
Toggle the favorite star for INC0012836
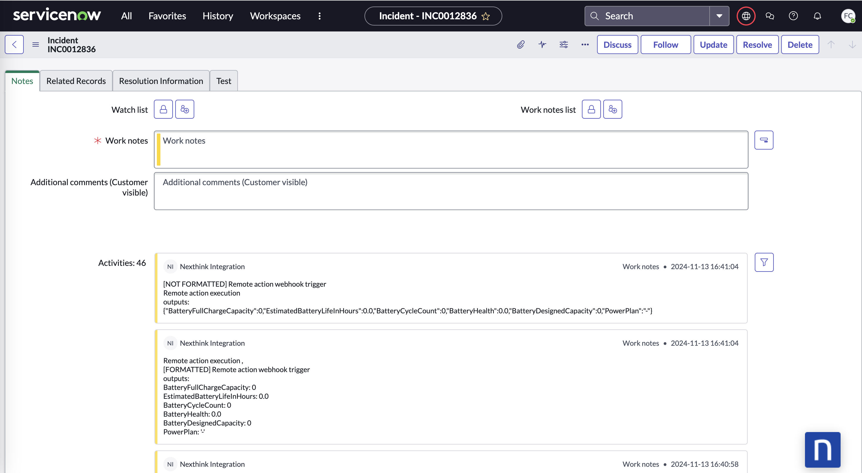(x=486, y=16)
